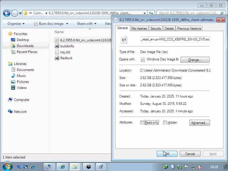Viewport: 228px width, 171px height.
Task: Click the muted volume tray icon
Action: point(200,167)
